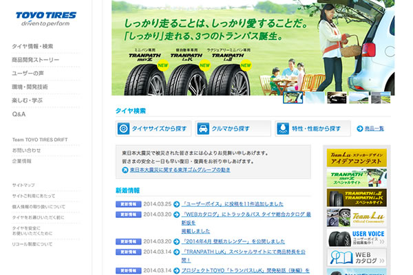The height and width of the screenshot is (275, 413).
Task: Click 更新情報 badge for 2014.03.25
Action: click(129, 204)
